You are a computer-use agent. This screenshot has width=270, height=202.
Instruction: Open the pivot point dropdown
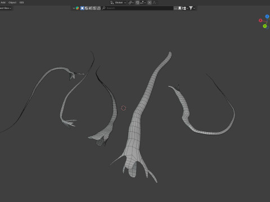pyautogui.click(x=131, y=2)
